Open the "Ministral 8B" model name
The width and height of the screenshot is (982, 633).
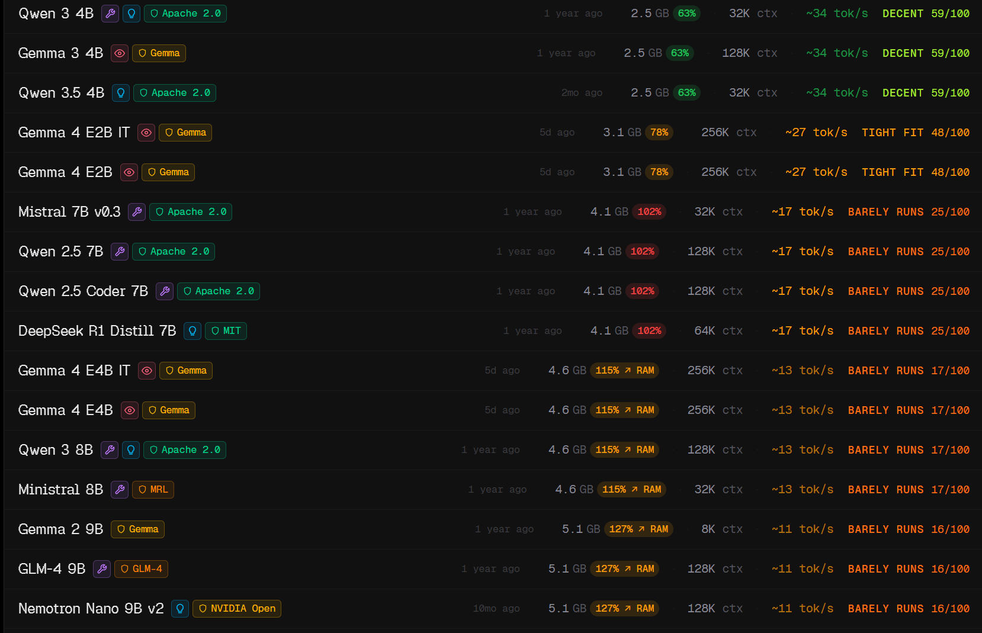pos(61,490)
